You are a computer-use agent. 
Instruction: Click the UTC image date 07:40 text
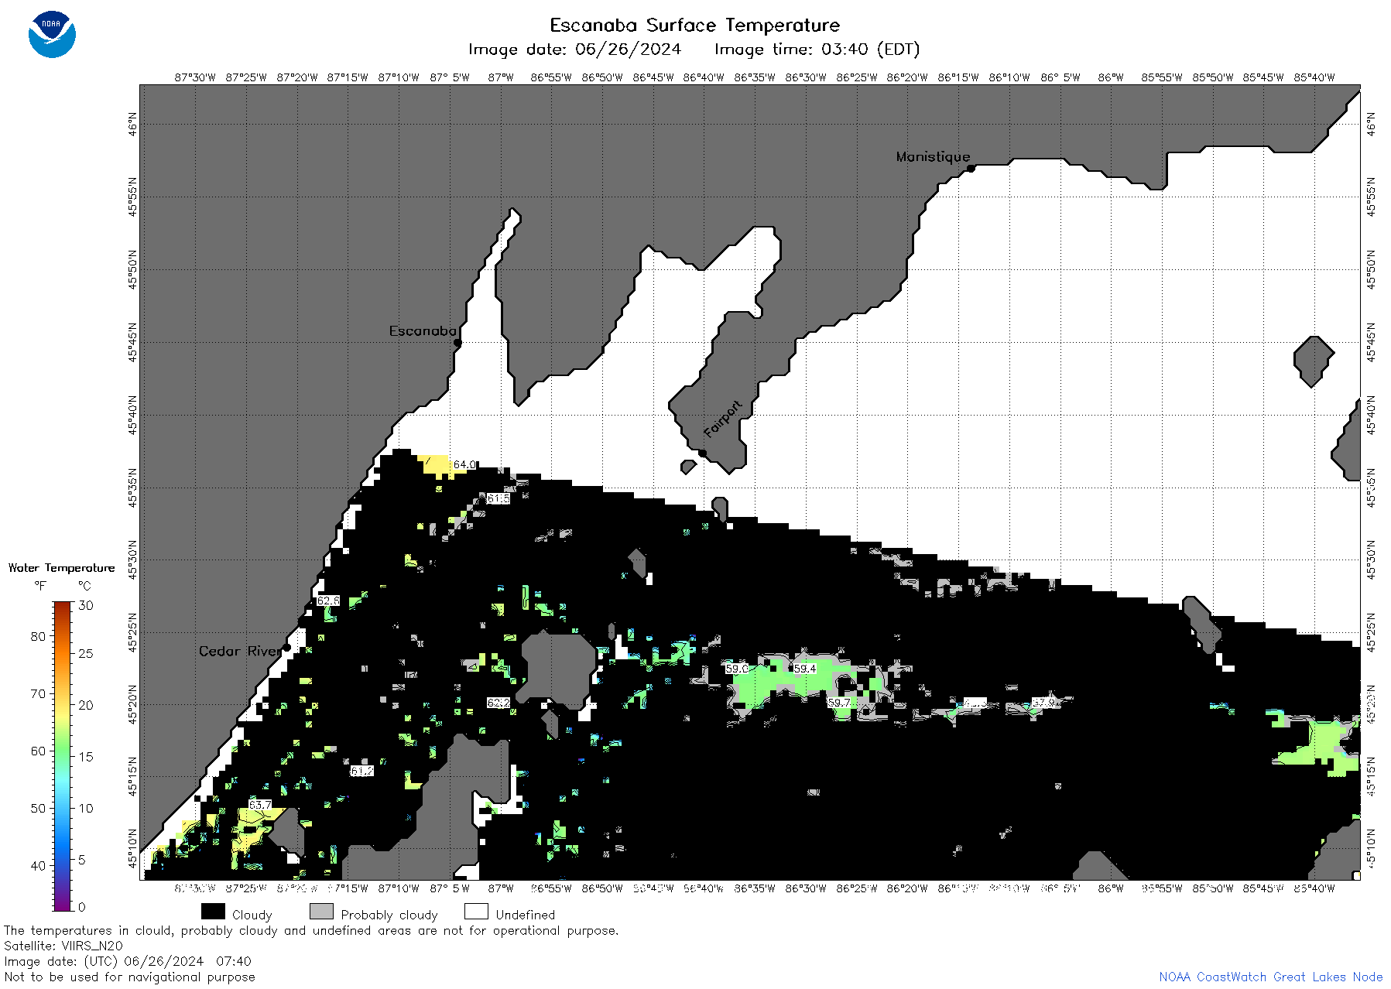tap(128, 961)
